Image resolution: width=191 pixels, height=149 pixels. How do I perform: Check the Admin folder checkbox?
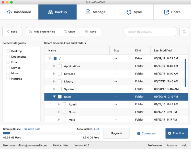[64, 104]
